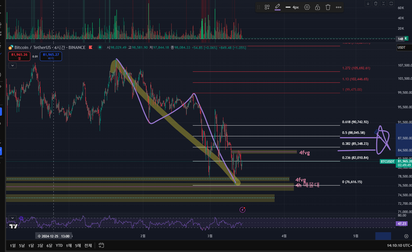Grab the drawing toolbar drag handle
Screen dimensions: 412x252
(259, 7)
